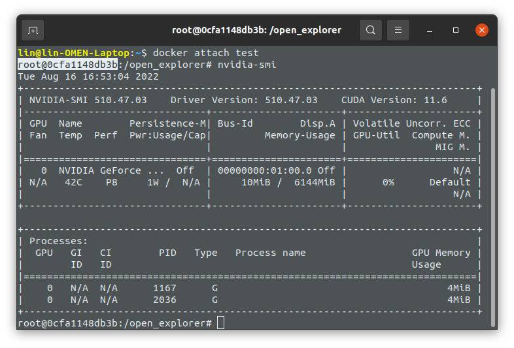Click the 6144MiB memory total value
The image size is (514, 348).
tap(314, 182)
